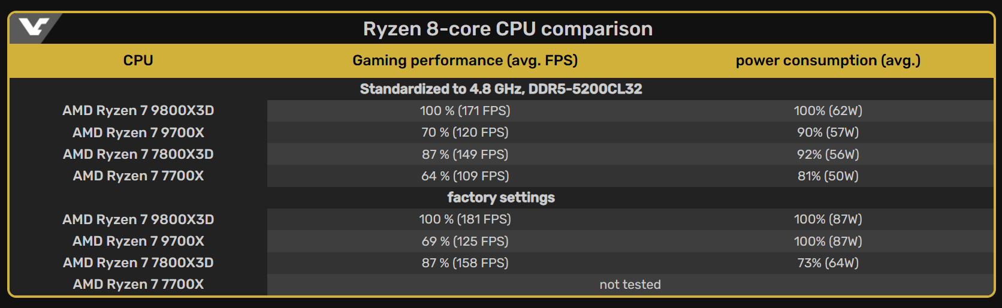Click the "factory settings" section heading
Viewport: 1002px width, 308px height.
tap(501, 198)
